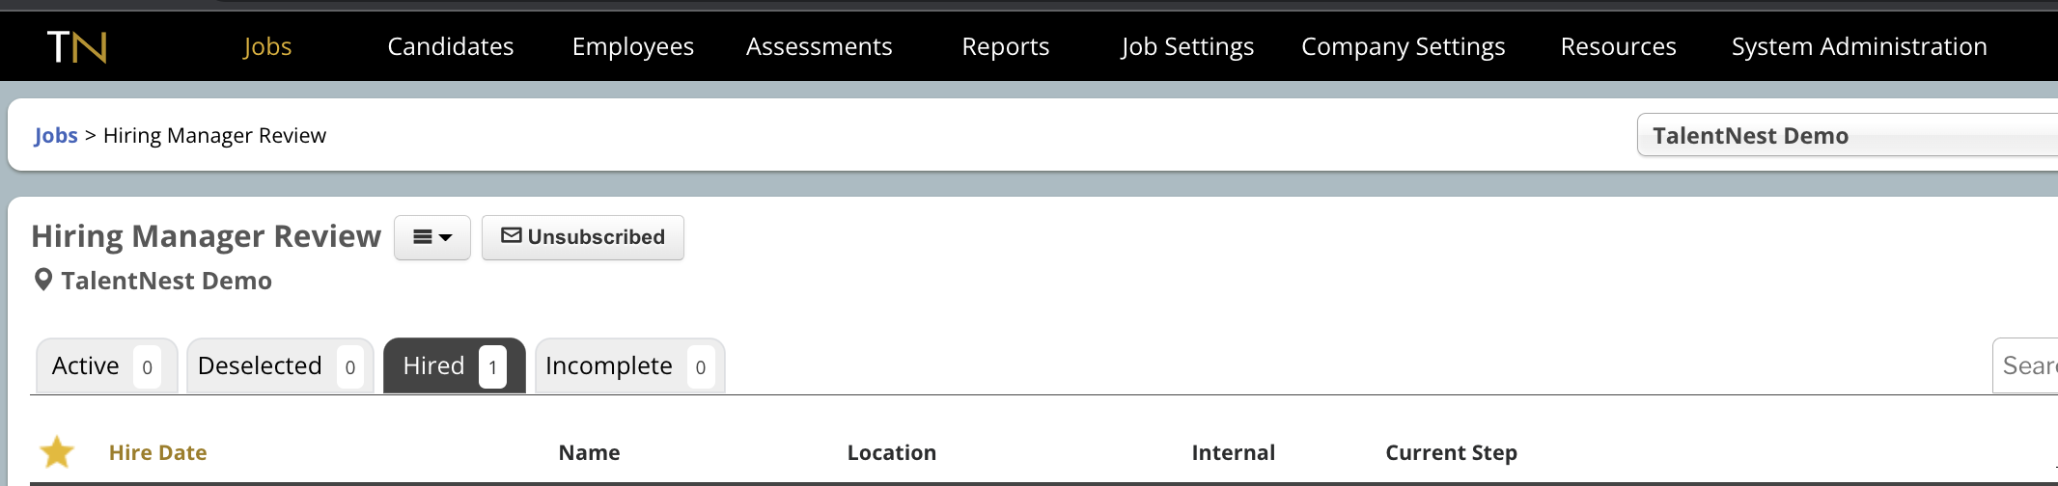Go to the Candidates menu
This screenshot has width=2058, height=486.
point(451,46)
